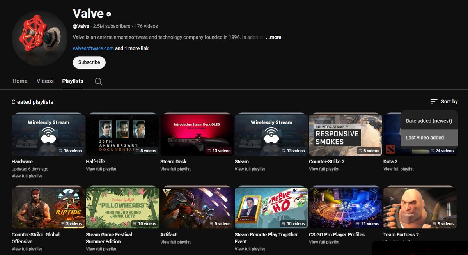Click the Artifact playlist title
Image resolution: width=468 pixels, height=255 pixels.
(168, 234)
